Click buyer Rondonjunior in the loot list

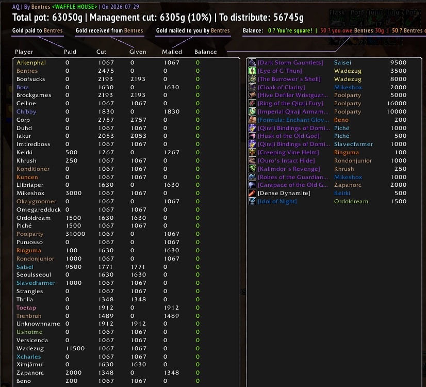[x=353, y=160]
